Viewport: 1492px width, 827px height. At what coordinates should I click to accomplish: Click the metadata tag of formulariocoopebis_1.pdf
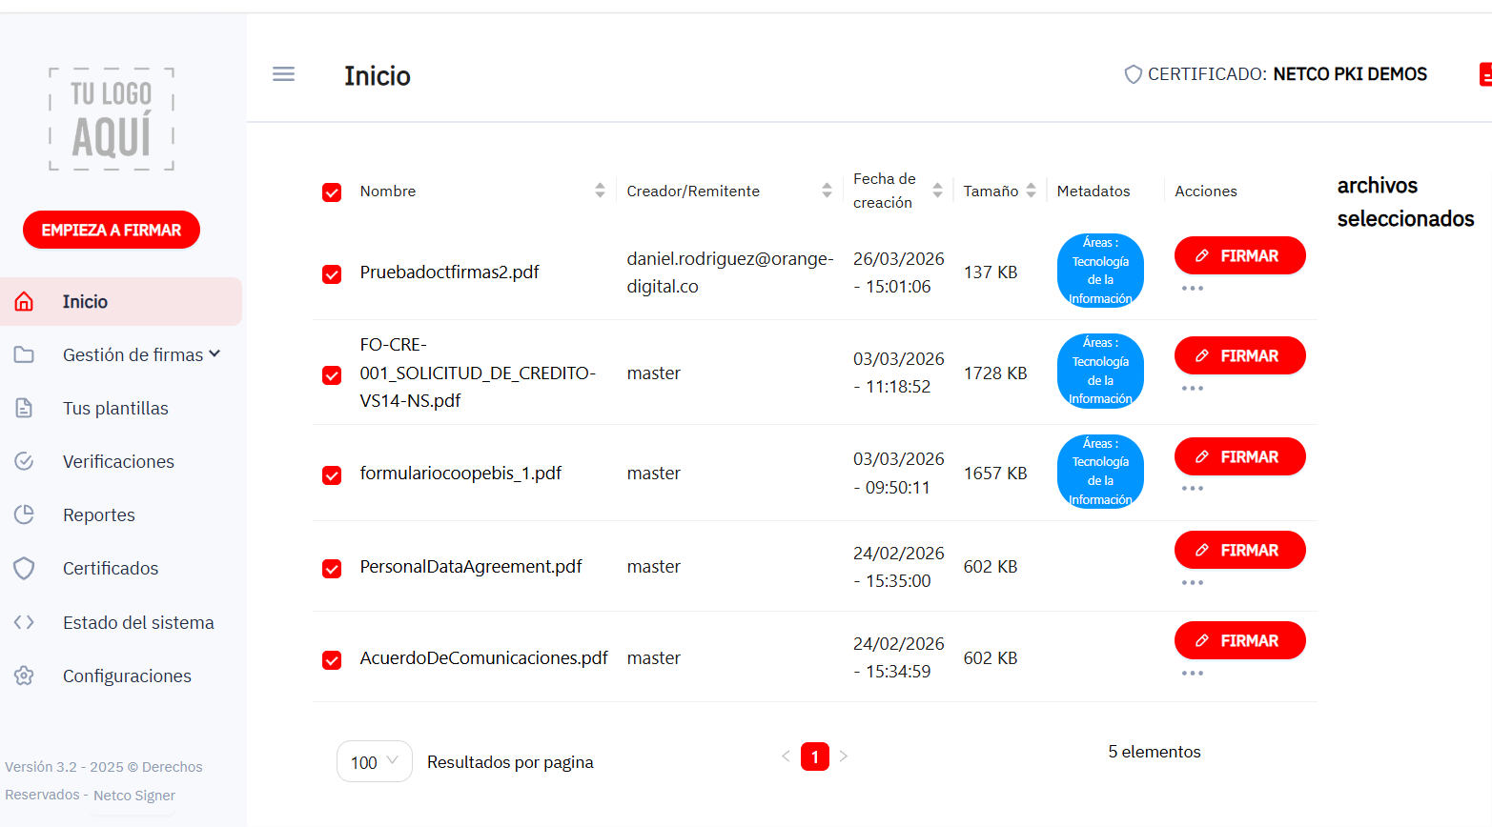pos(1100,472)
